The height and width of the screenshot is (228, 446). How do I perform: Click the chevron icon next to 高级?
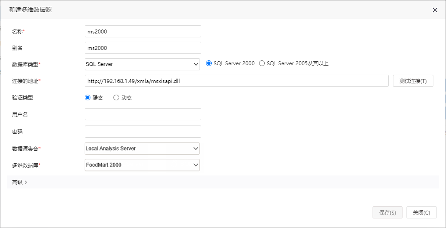coord(26,182)
